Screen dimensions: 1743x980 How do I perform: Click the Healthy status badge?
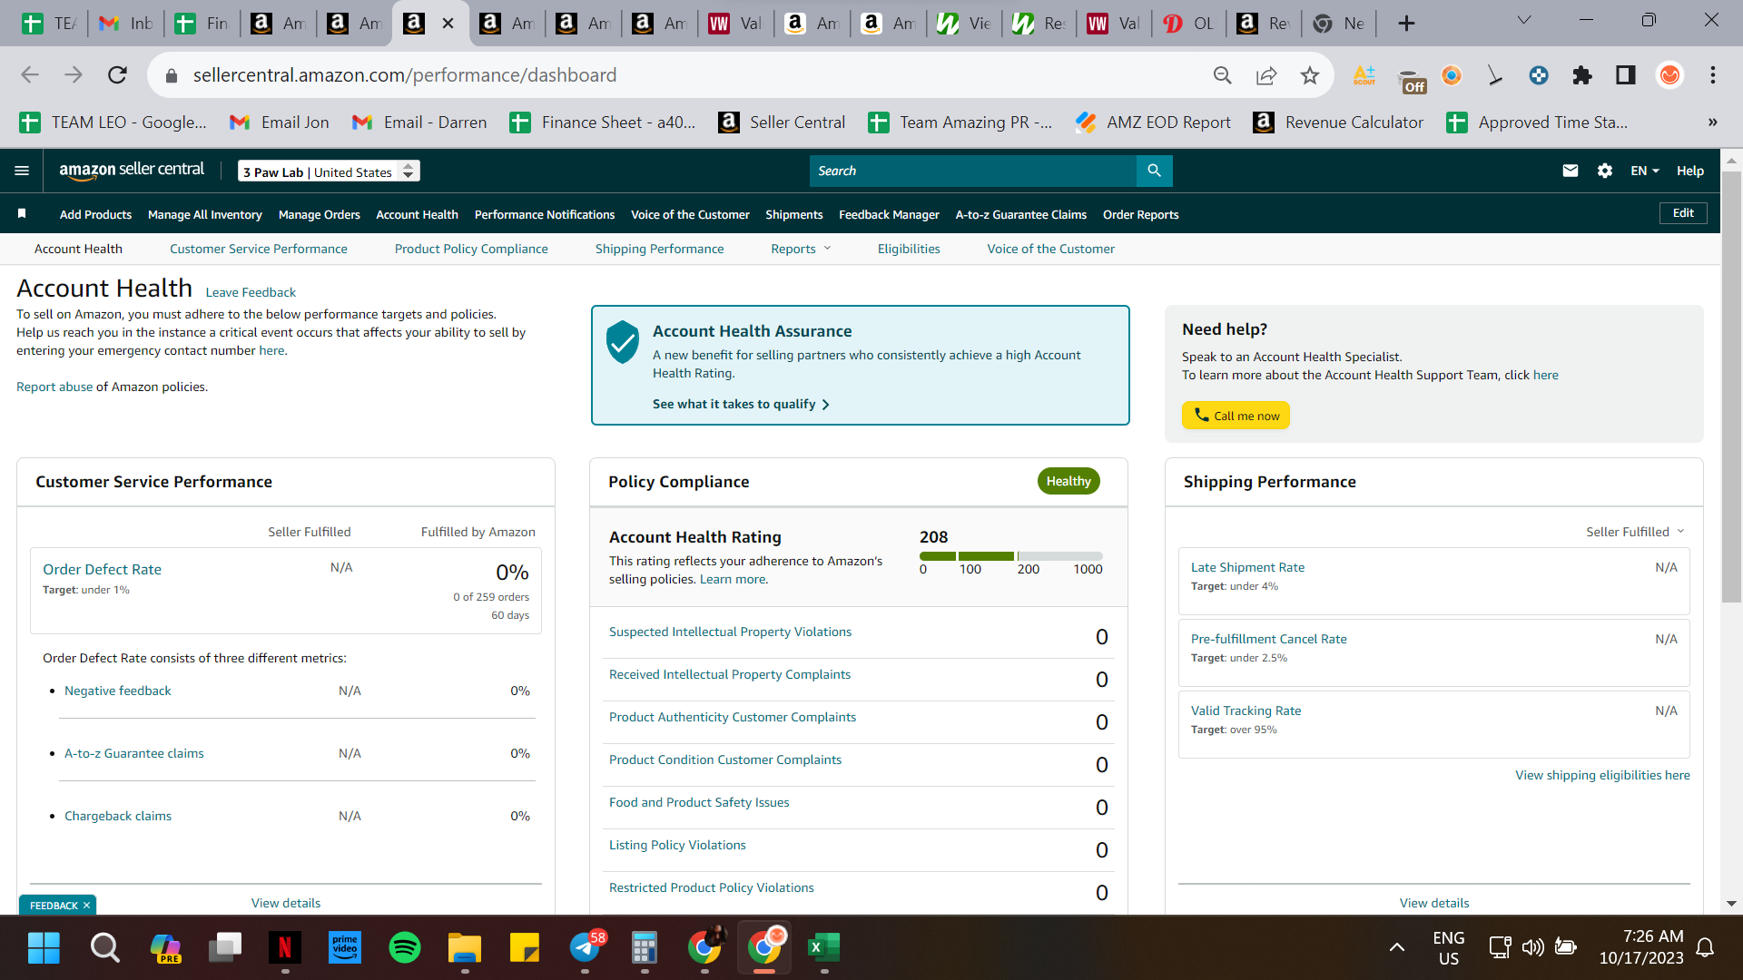coord(1068,481)
